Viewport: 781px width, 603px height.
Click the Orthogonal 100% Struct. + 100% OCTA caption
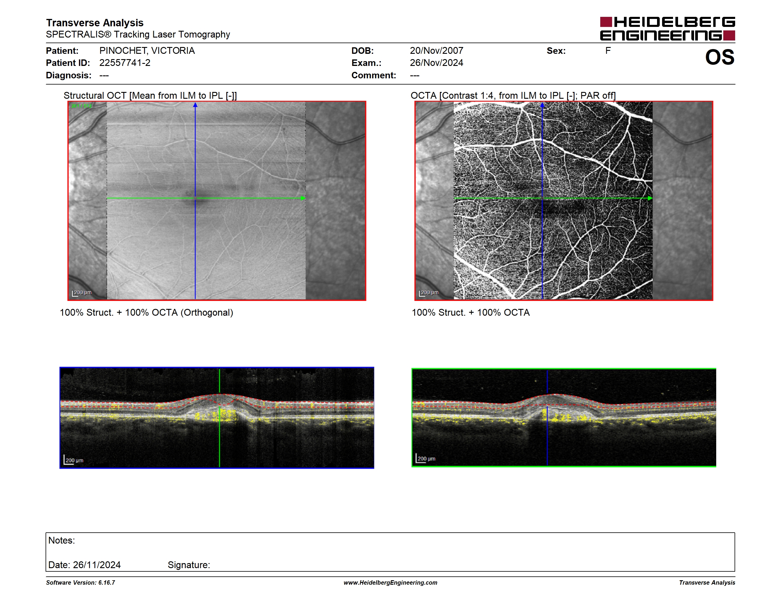[146, 312]
